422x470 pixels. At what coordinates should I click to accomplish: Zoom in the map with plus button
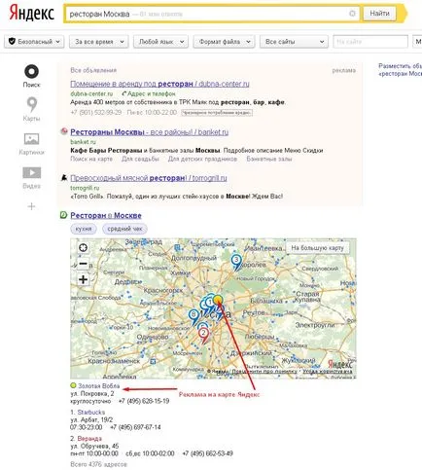[x=83, y=279]
